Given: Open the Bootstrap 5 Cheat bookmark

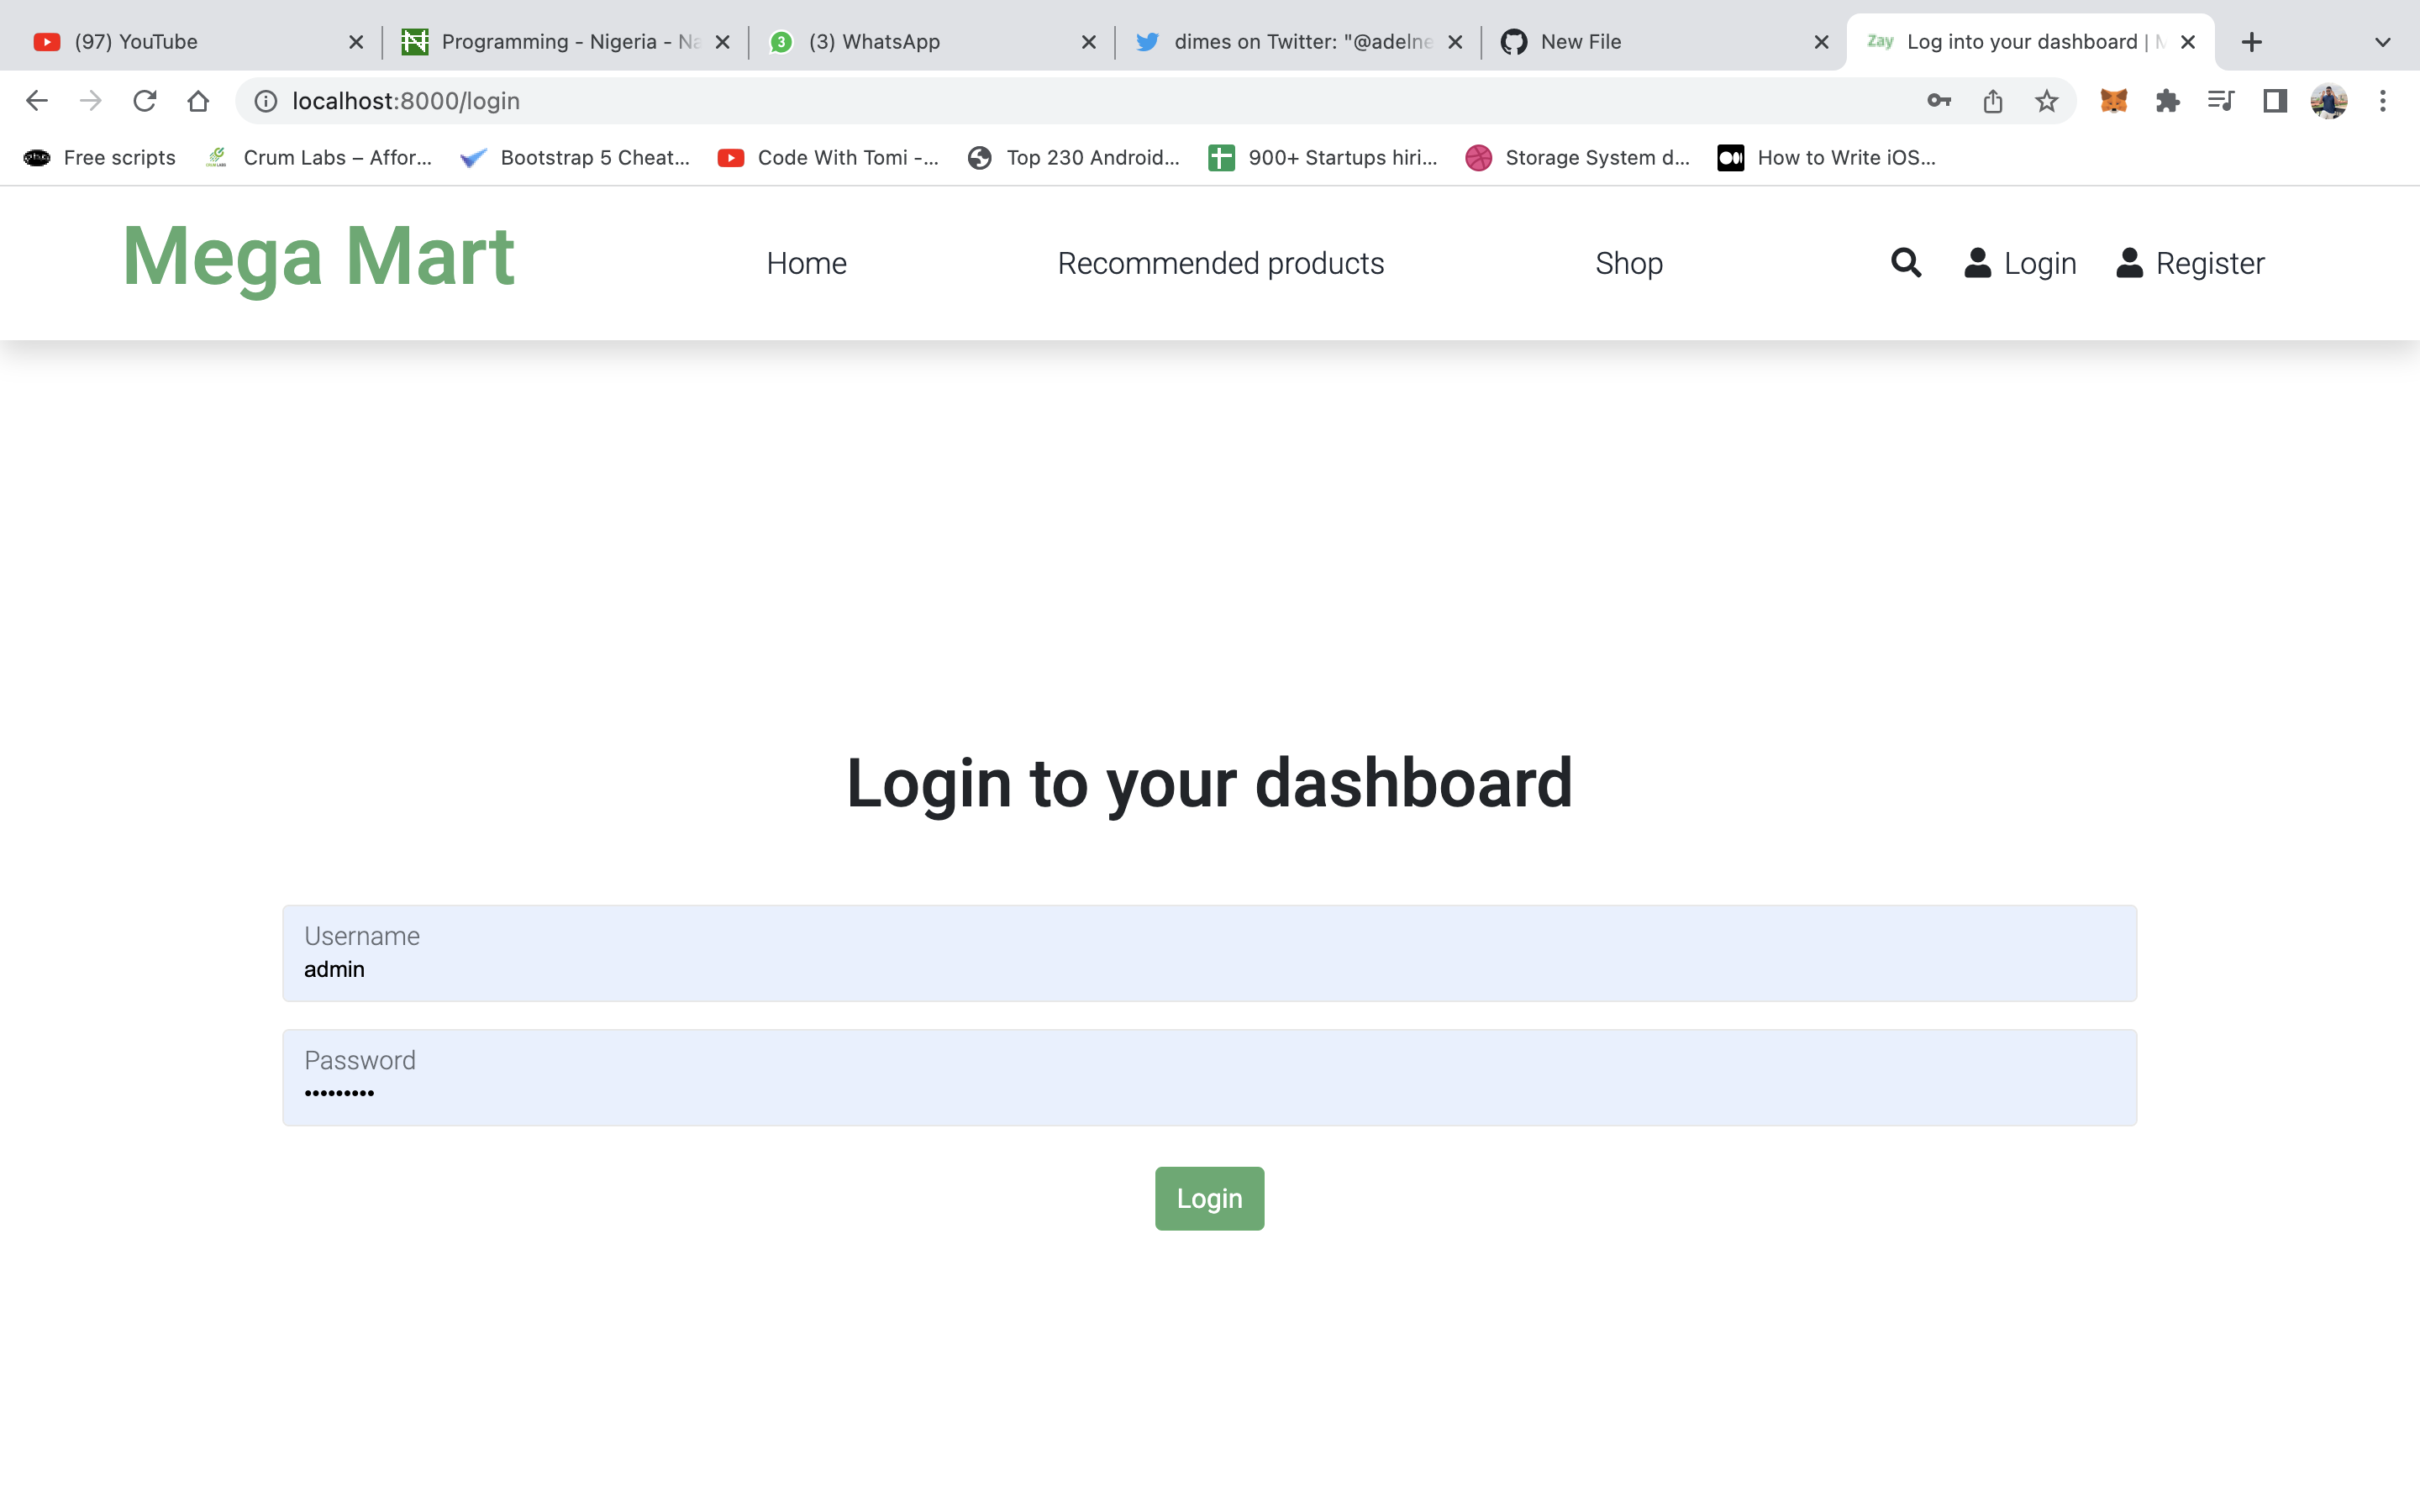Looking at the screenshot, I should (575, 157).
